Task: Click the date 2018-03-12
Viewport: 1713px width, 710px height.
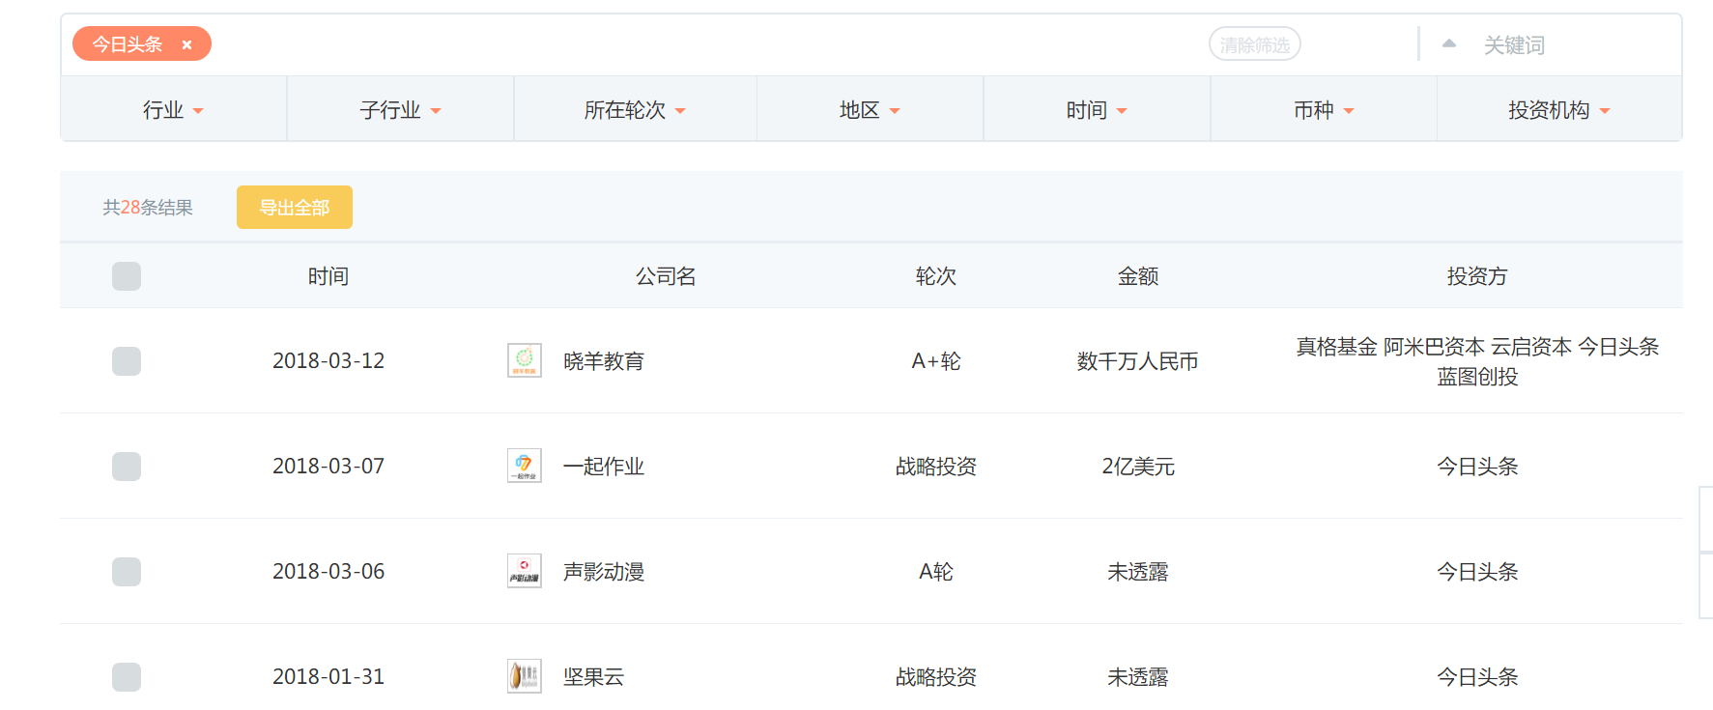Action: tap(328, 361)
